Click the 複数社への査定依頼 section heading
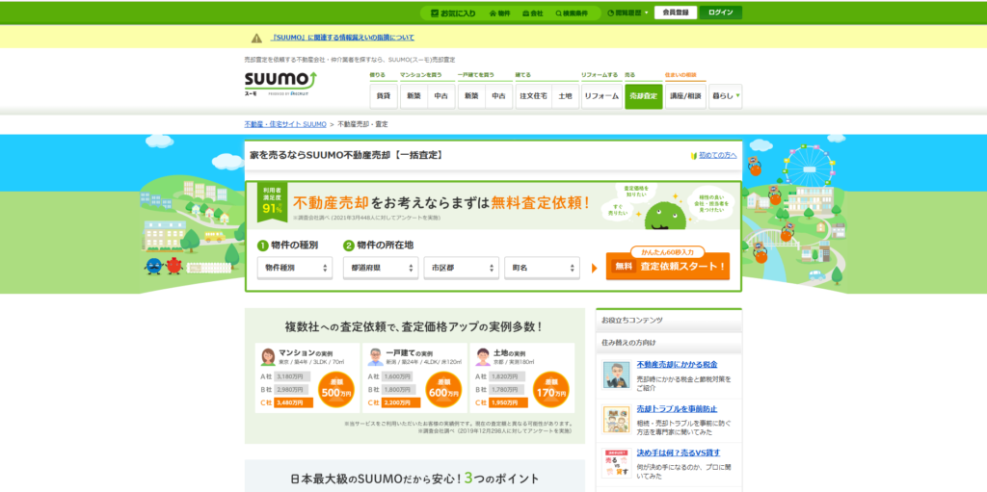The image size is (987, 492). [x=414, y=326]
